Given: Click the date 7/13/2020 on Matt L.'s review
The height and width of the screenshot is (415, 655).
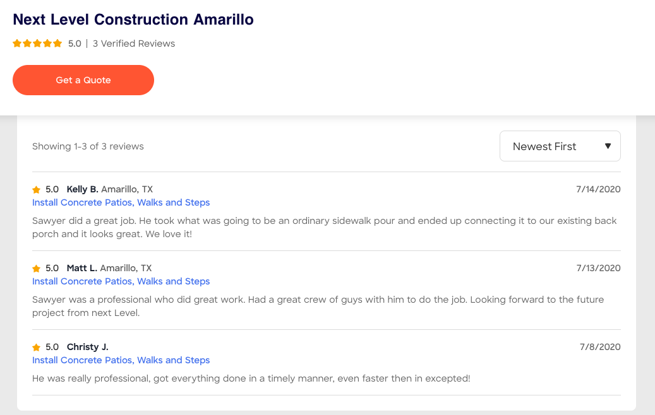Looking at the screenshot, I should pos(598,268).
